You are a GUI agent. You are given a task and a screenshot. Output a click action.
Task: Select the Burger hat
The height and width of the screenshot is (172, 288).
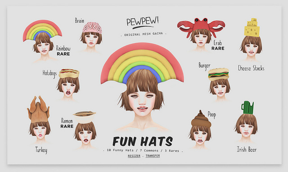click(x=218, y=74)
